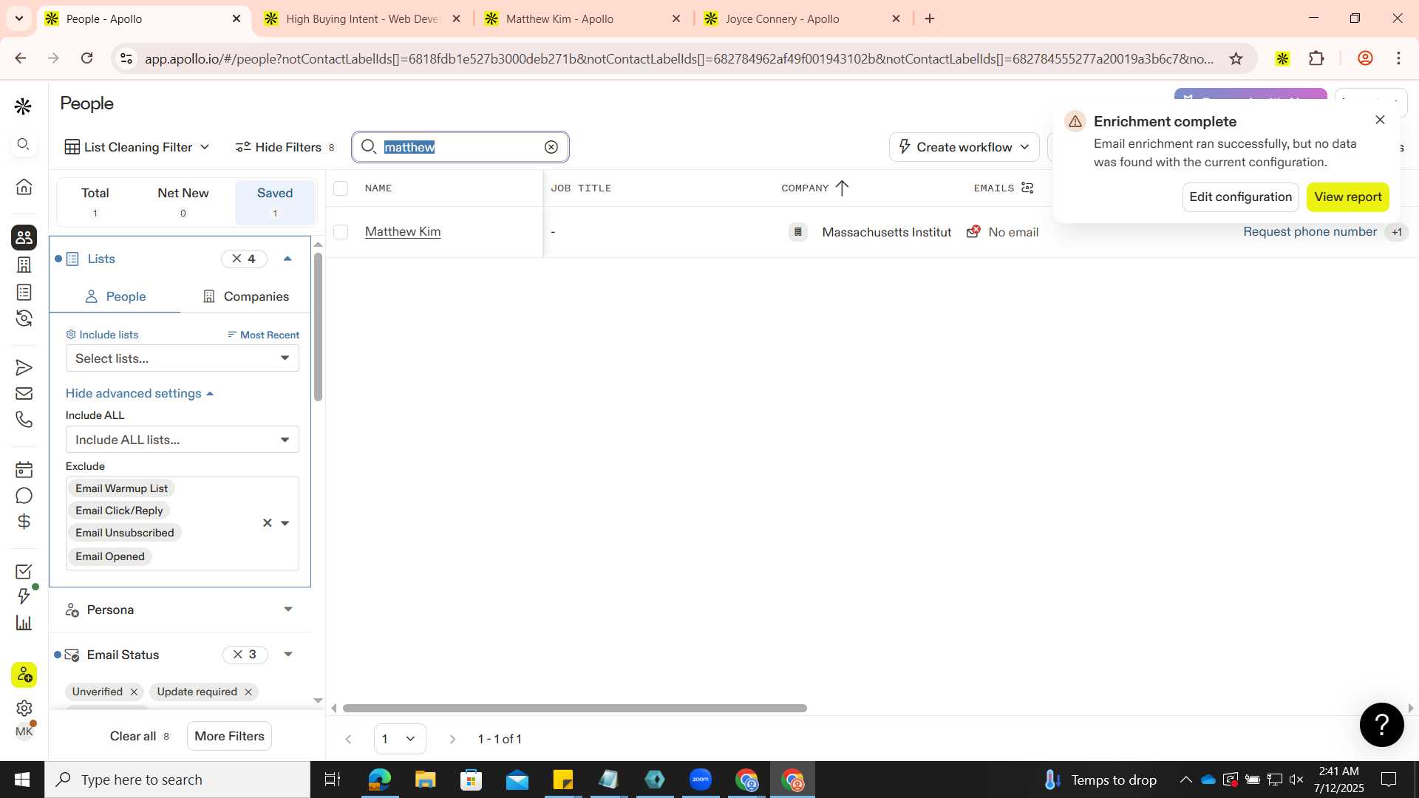The height and width of the screenshot is (798, 1419).
Task: Bookmark this page with the star icon
Action: tap(1236, 58)
